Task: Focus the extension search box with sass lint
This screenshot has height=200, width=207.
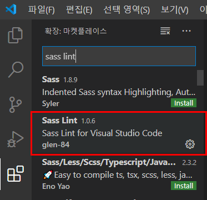Action: pyautogui.click(x=119, y=56)
